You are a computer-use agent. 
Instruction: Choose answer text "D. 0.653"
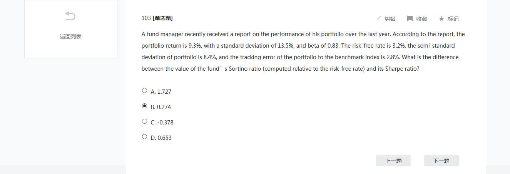[161, 138]
